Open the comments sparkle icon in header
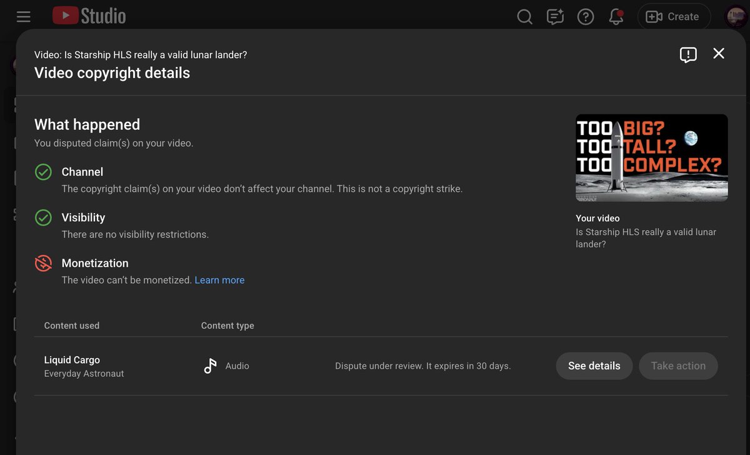Viewport: 750px width, 455px height. [555, 17]
